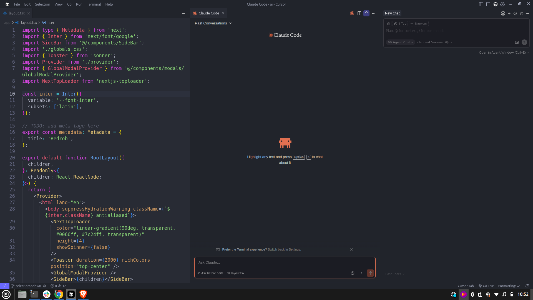Click the history clock icon in the chat panel

(516, 13)
